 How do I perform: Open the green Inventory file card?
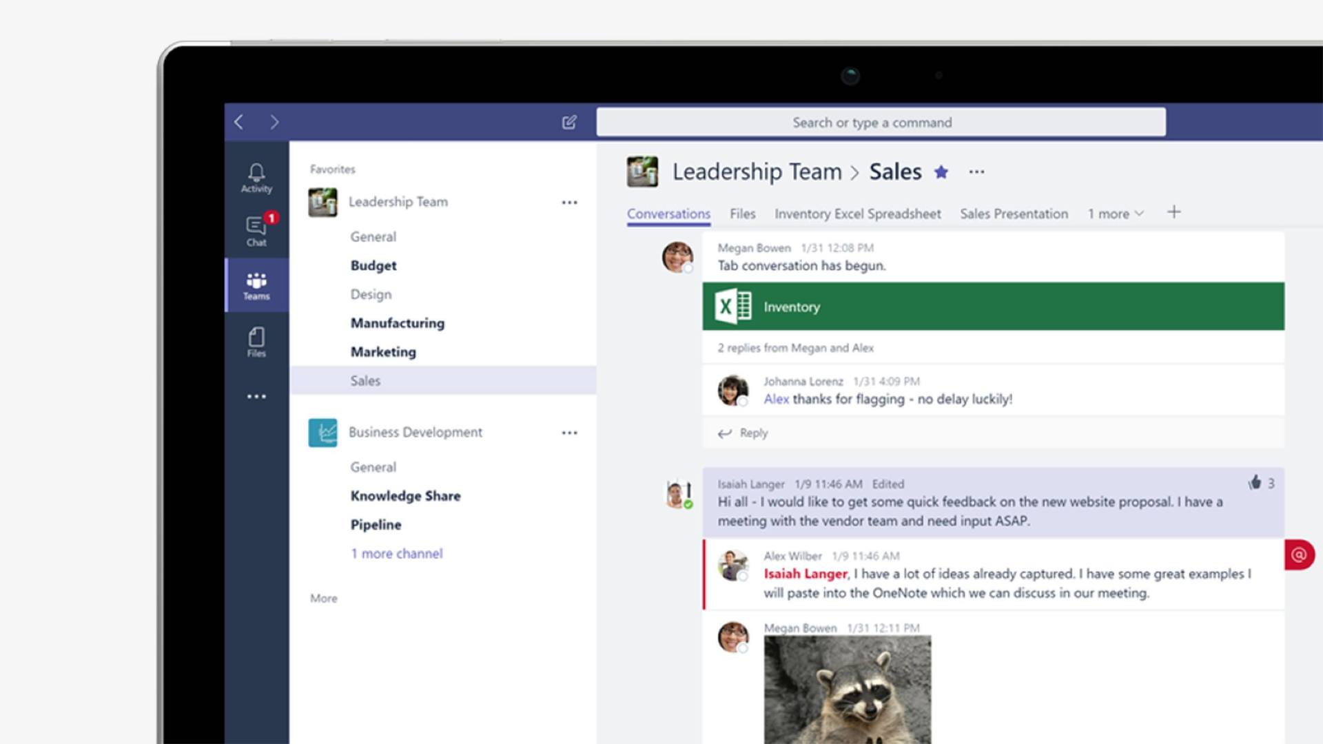point(993,307)
